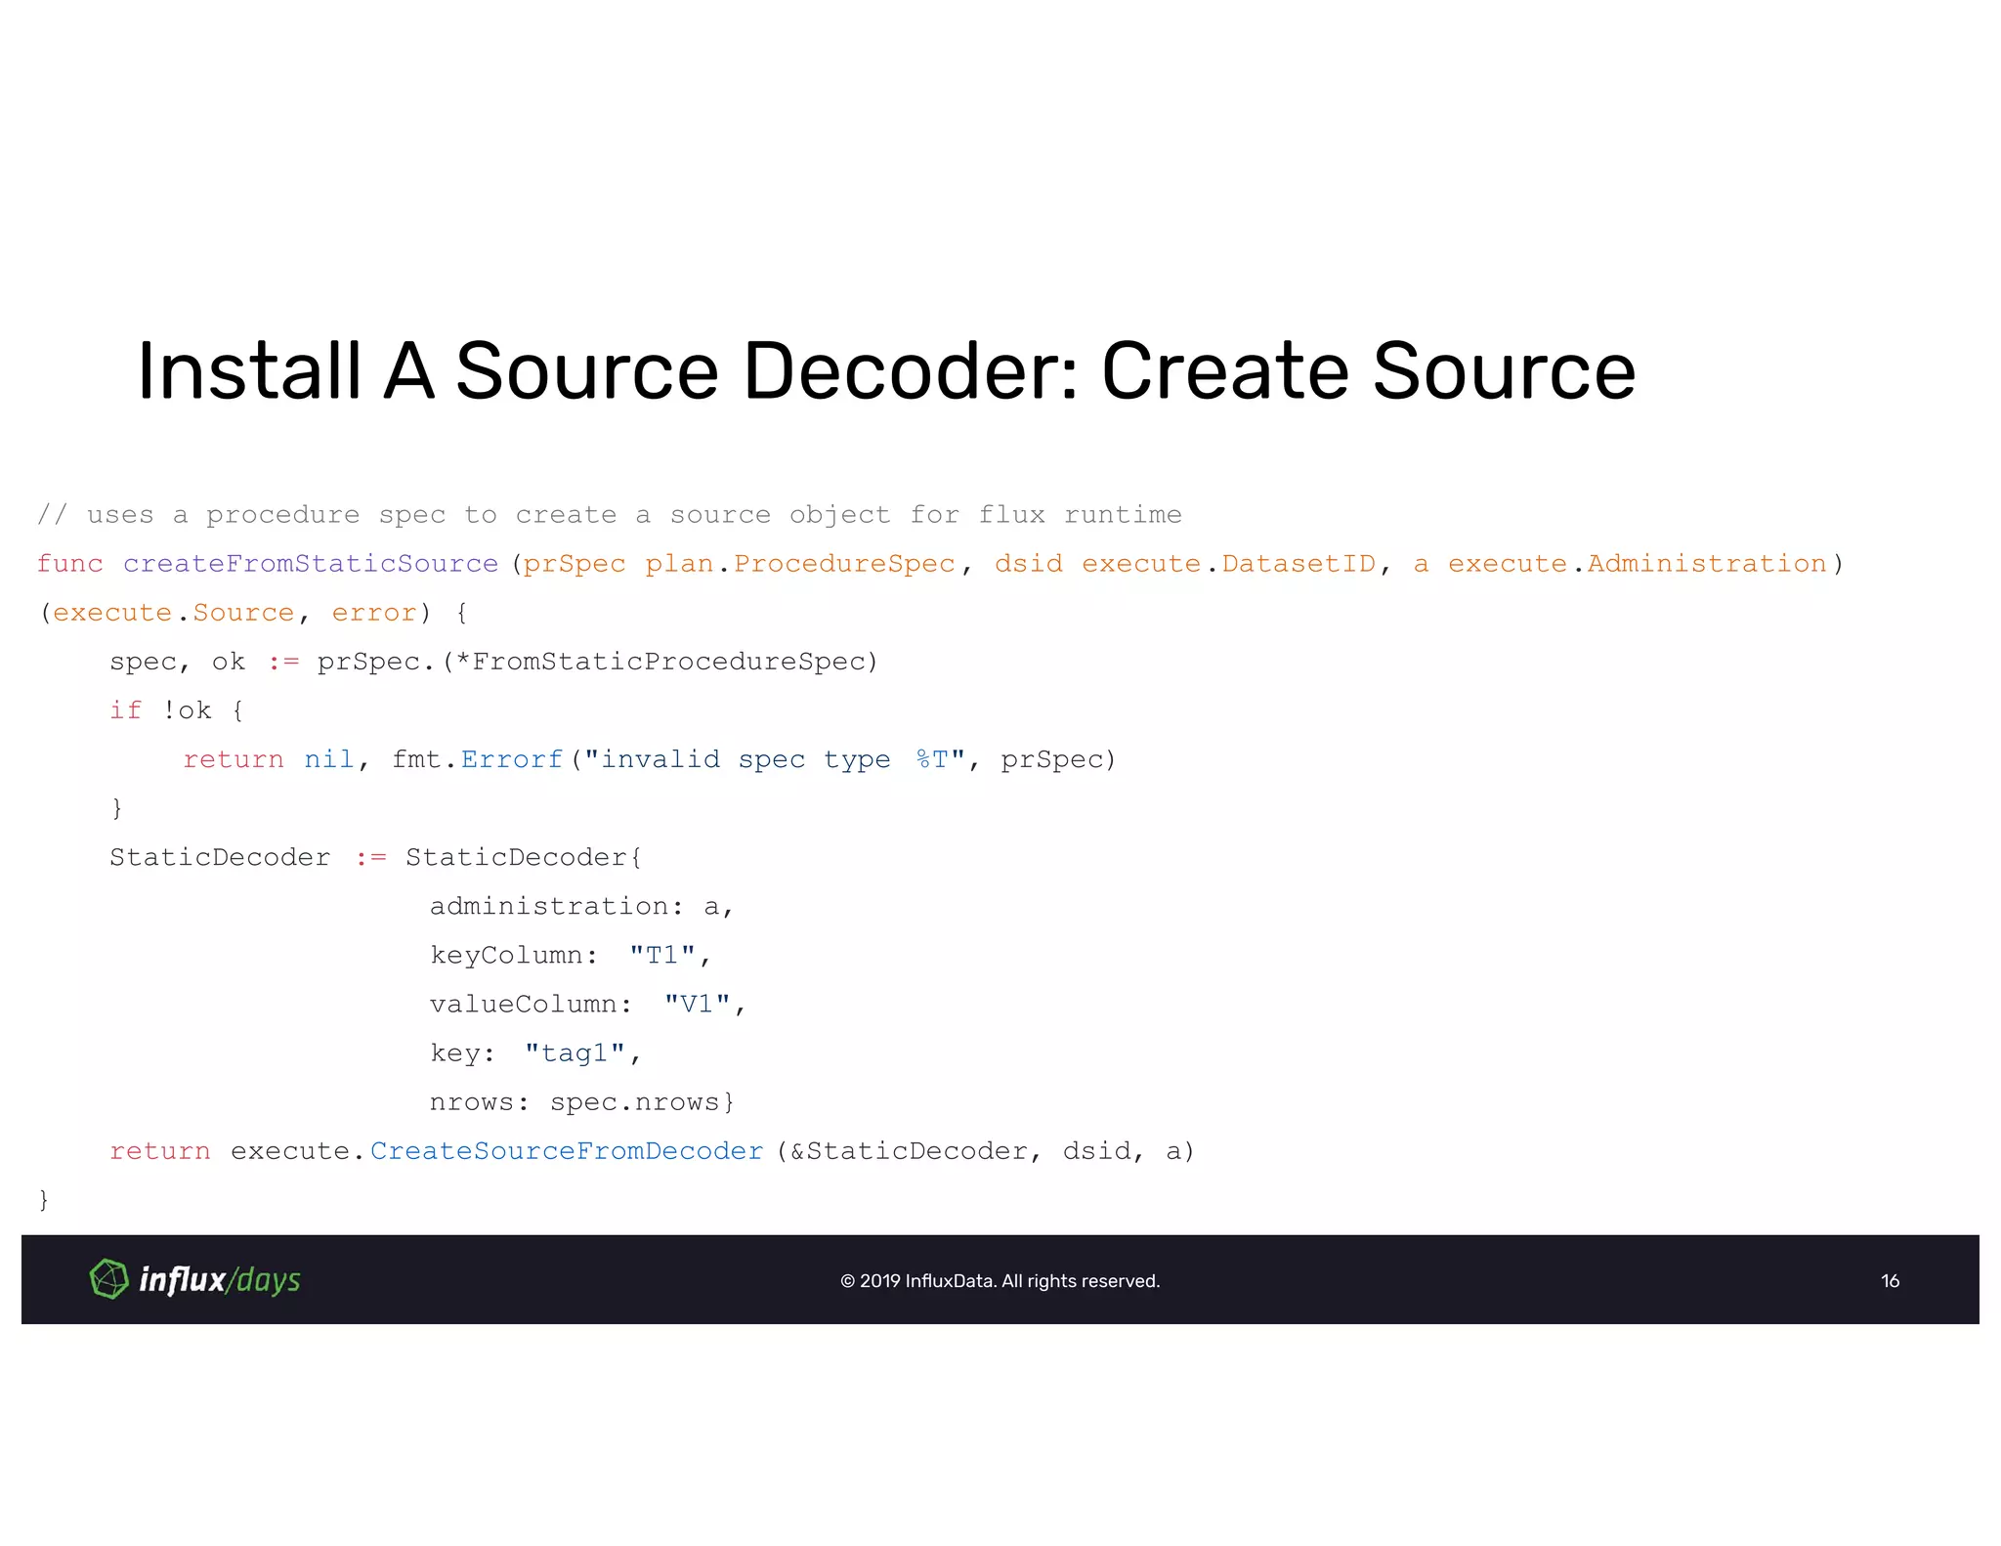
Task: Click the '© 2019 InfluxData. All rights reserved.' footer
Action: 1000,1281
